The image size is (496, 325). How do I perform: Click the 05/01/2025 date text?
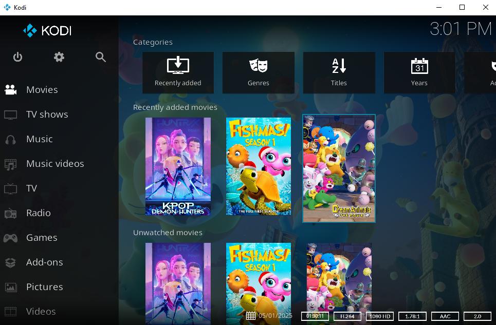click(x=275, y=316)
